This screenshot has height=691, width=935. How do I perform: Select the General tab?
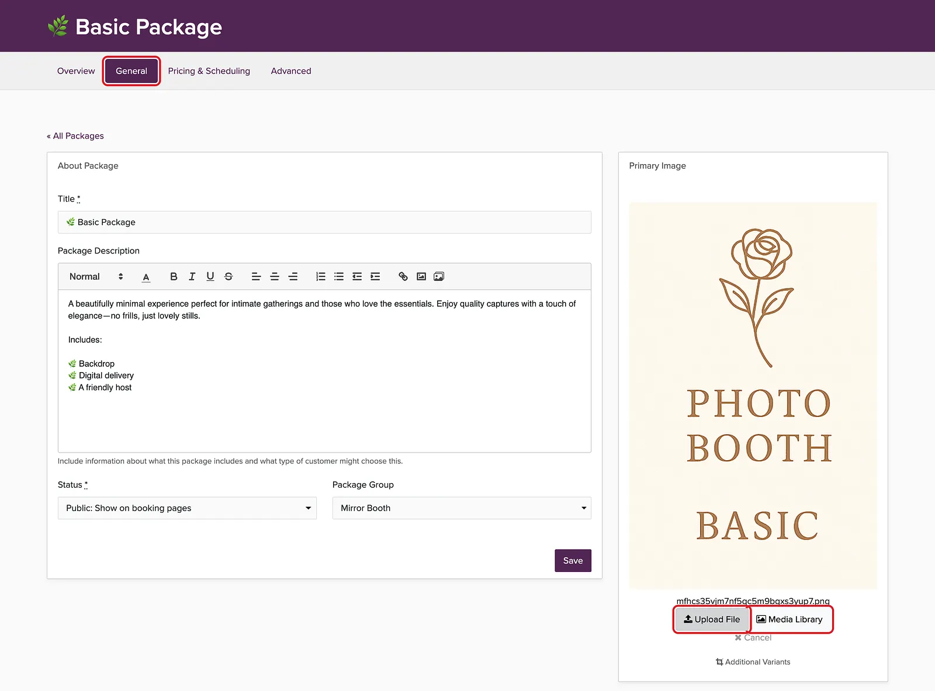coord(131,71)
